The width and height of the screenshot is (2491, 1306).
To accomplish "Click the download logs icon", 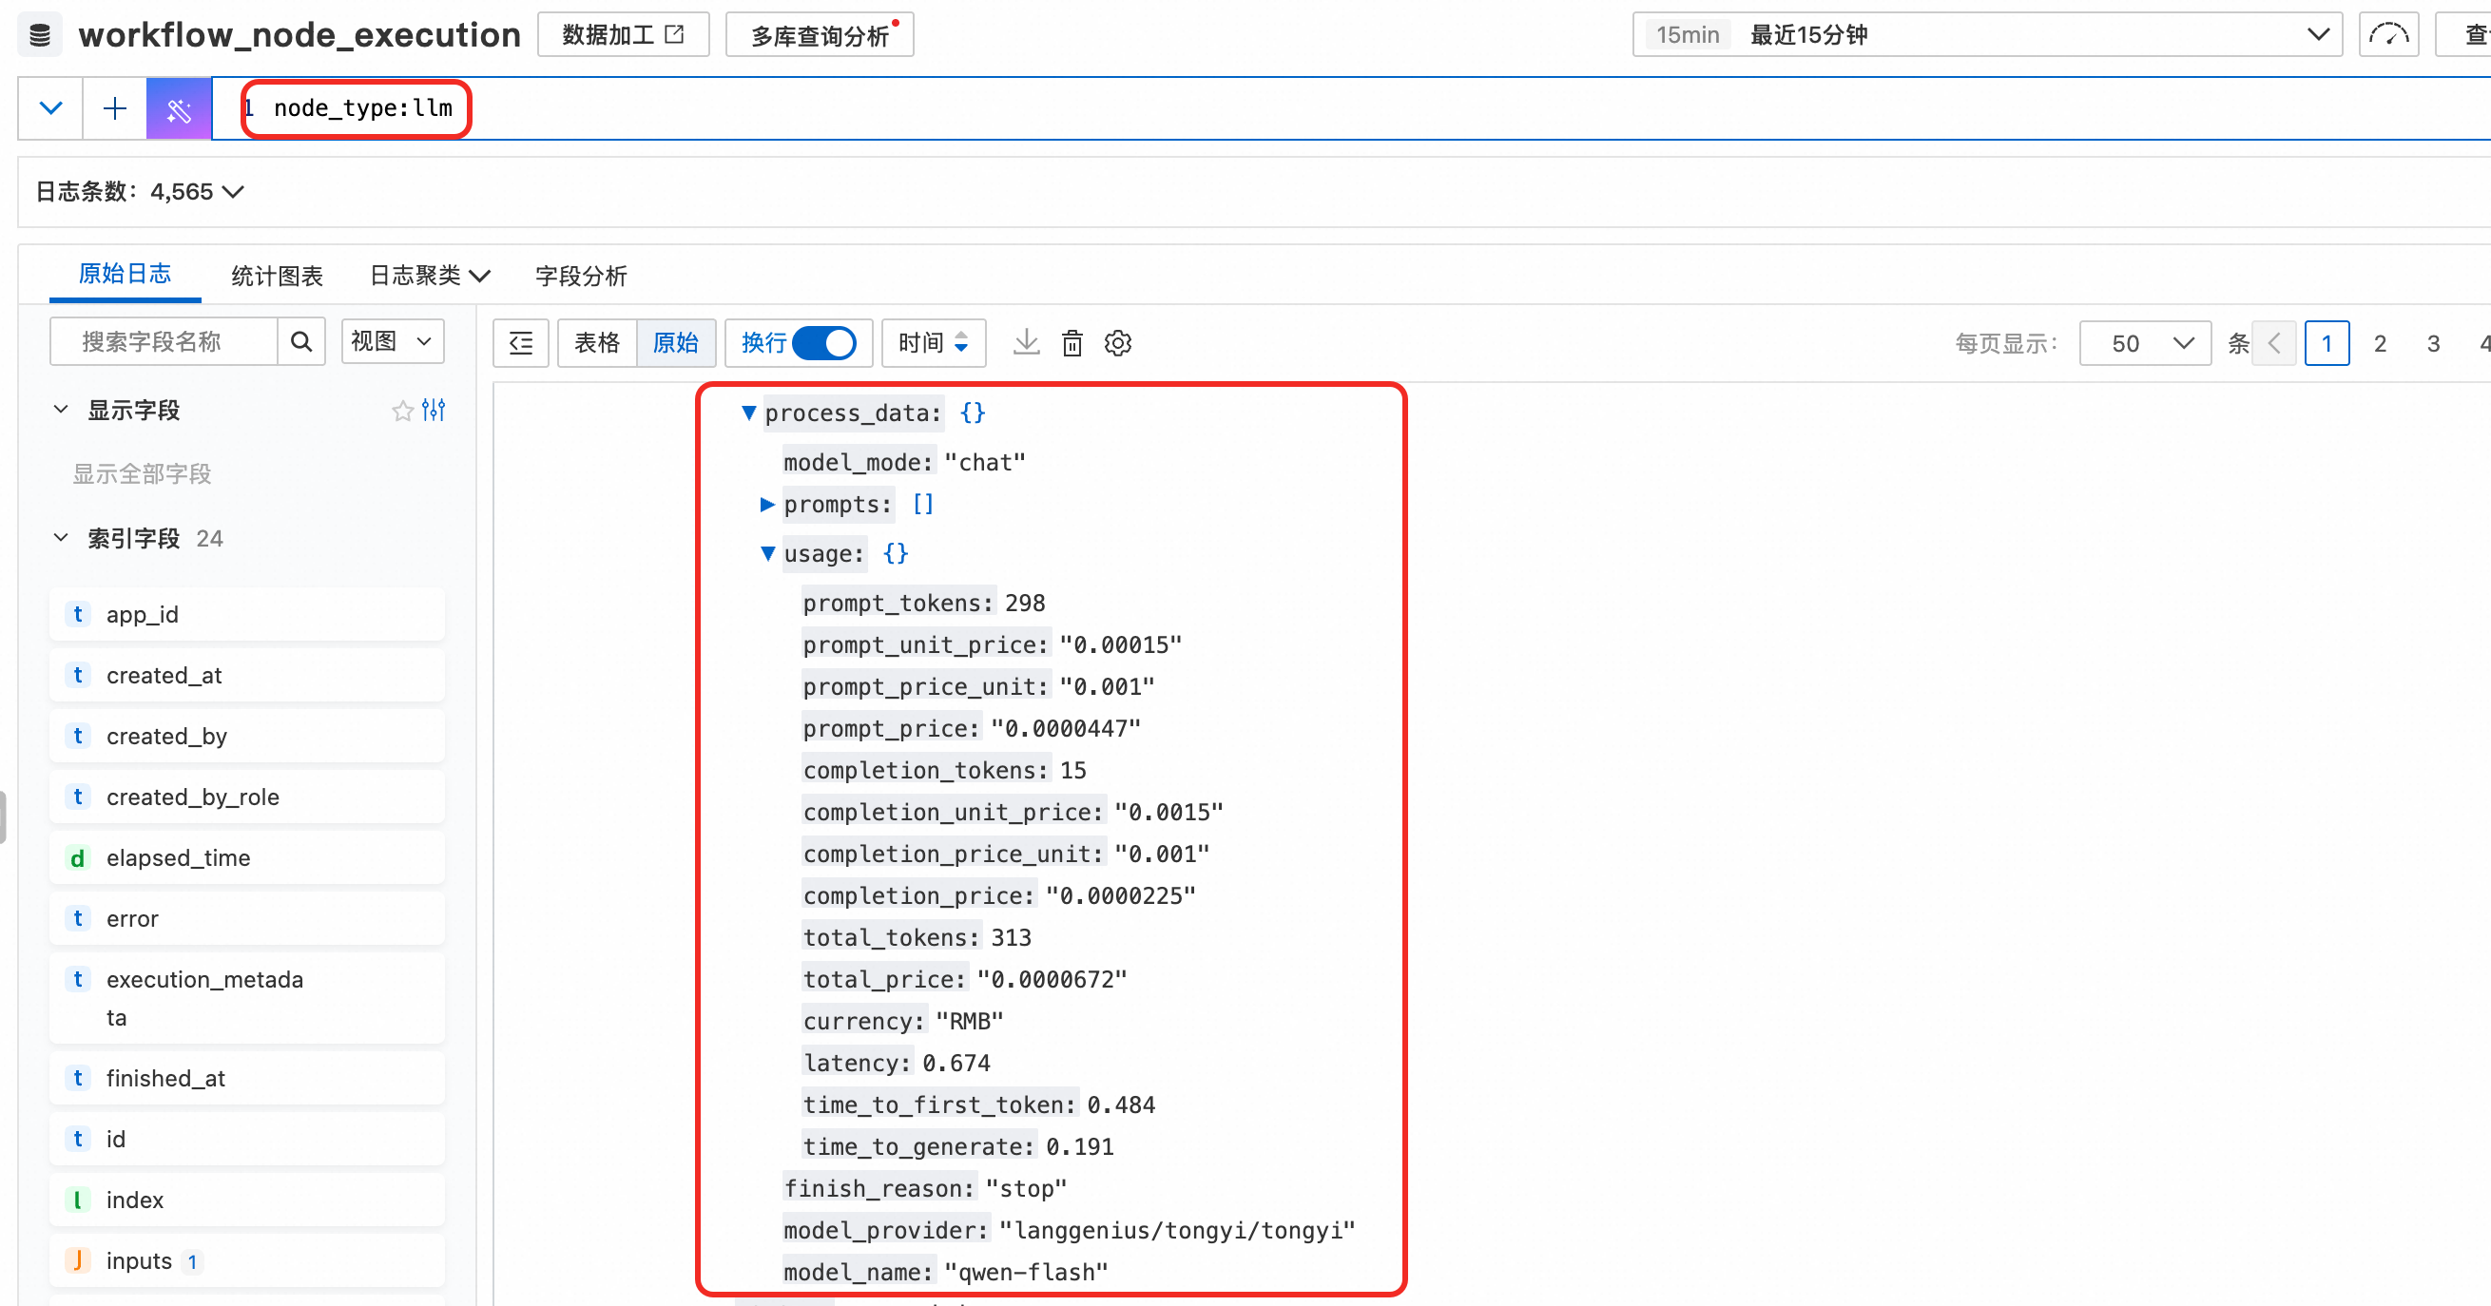I will pos(1026,342).
